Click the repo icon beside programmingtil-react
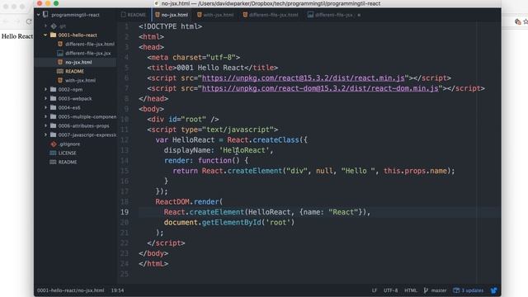This screenshot has height=297, width=528. coord(45,15)
